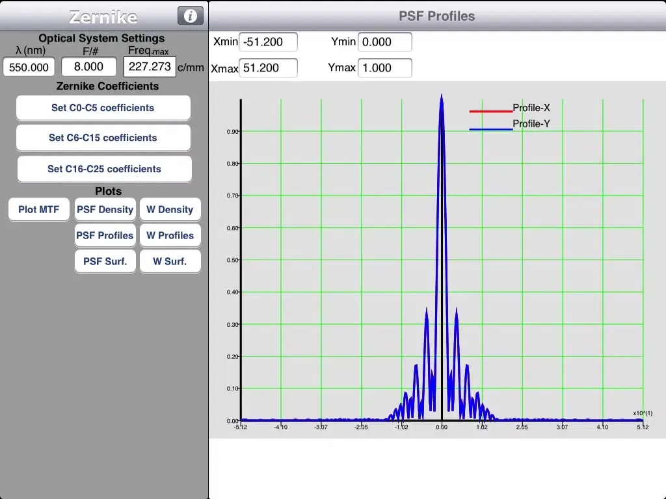This screenshot has width=666, height=499.
Task: Click the Zernike Coefficients heading
Action: (x=107, y=86)
